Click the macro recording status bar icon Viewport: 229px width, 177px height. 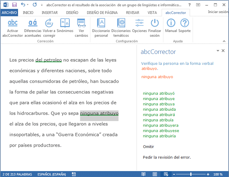pos(74,174)
